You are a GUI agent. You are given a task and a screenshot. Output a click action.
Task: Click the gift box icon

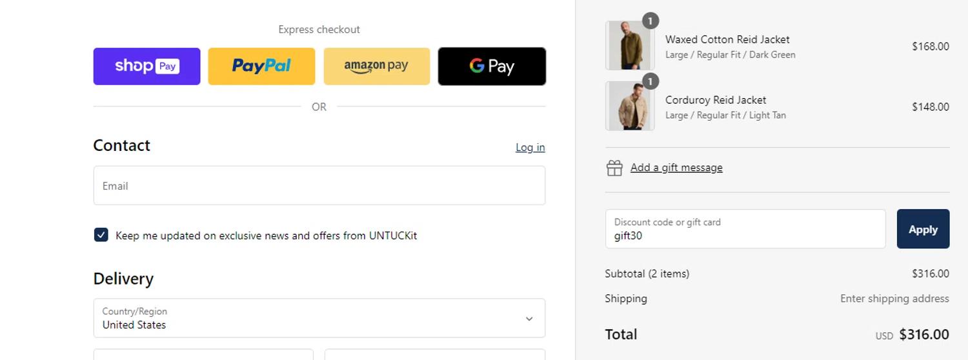(614, 168)
